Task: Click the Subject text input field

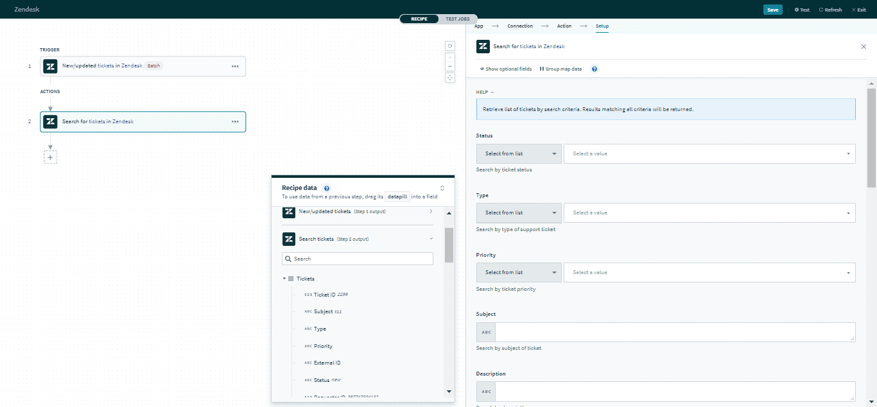Action: 674,332
